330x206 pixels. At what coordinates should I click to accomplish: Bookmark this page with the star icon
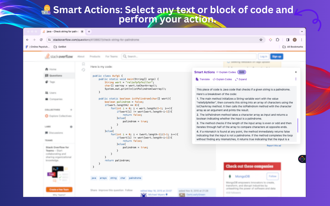click(261, 40)
